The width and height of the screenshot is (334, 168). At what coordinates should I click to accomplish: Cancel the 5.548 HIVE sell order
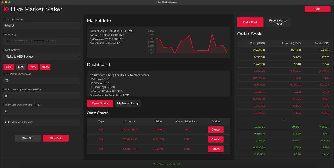(216, 149)
